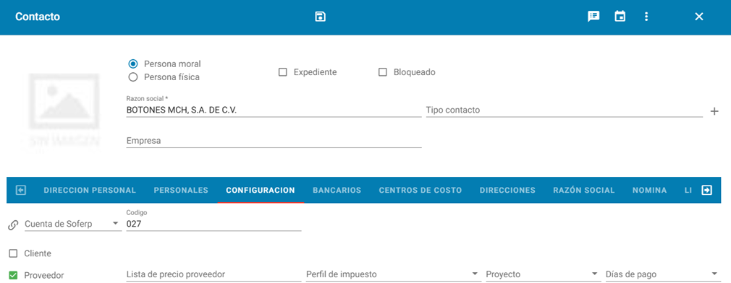Click the link chain icon
Viewport: 731px width, 283px height.
13,225
